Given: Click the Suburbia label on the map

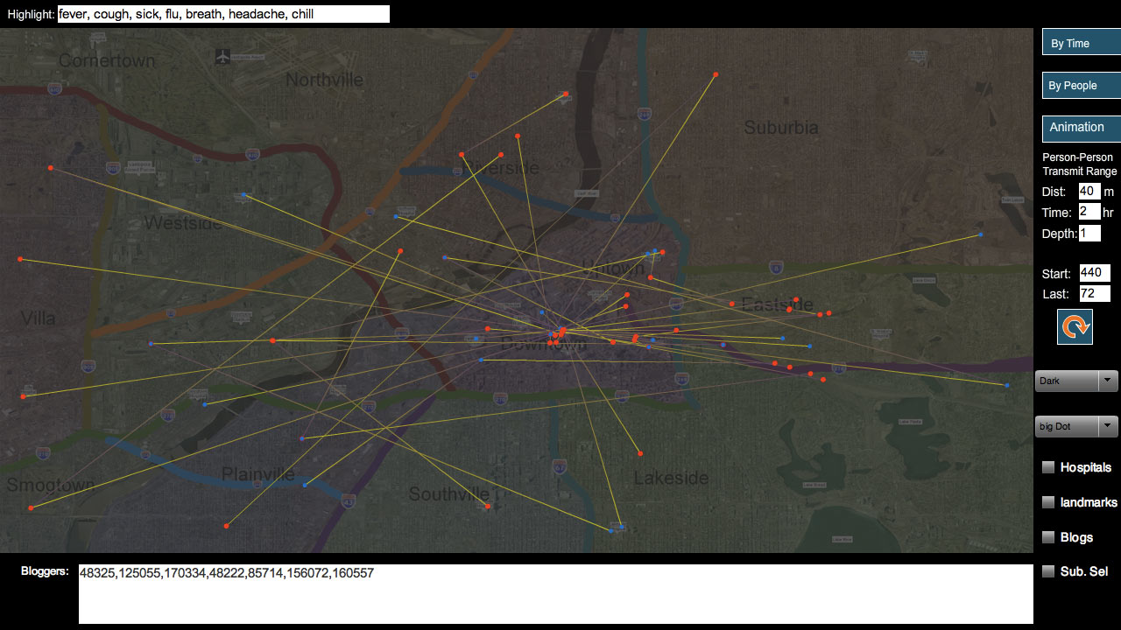Looking at the screenshot, I should click(781, 128).
